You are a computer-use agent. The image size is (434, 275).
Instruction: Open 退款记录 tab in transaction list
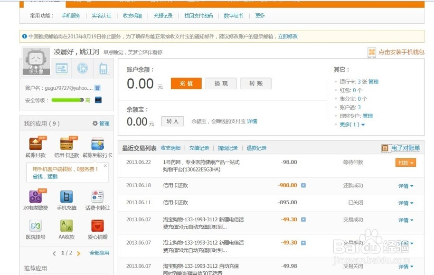tap(256, 148)
